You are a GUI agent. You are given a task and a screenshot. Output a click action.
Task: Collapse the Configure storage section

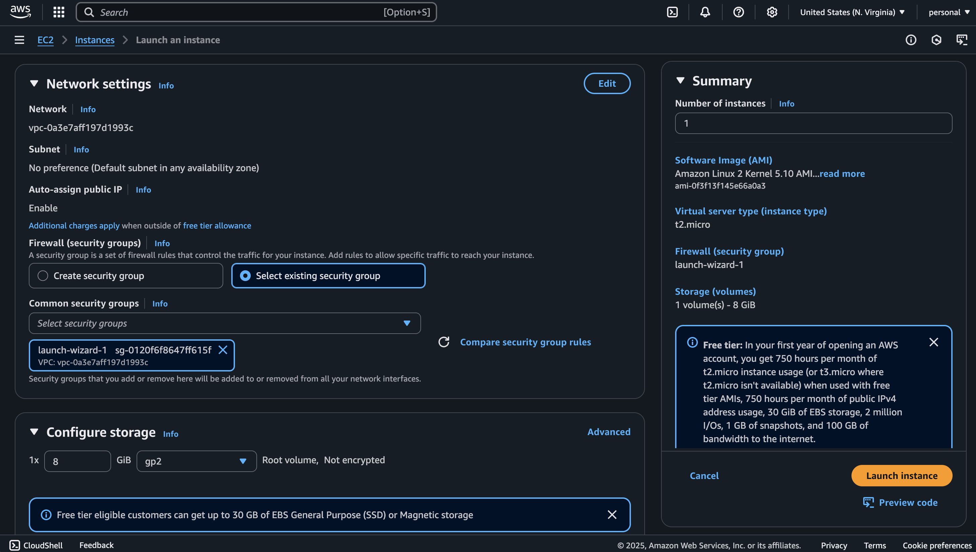coord(34,432)
